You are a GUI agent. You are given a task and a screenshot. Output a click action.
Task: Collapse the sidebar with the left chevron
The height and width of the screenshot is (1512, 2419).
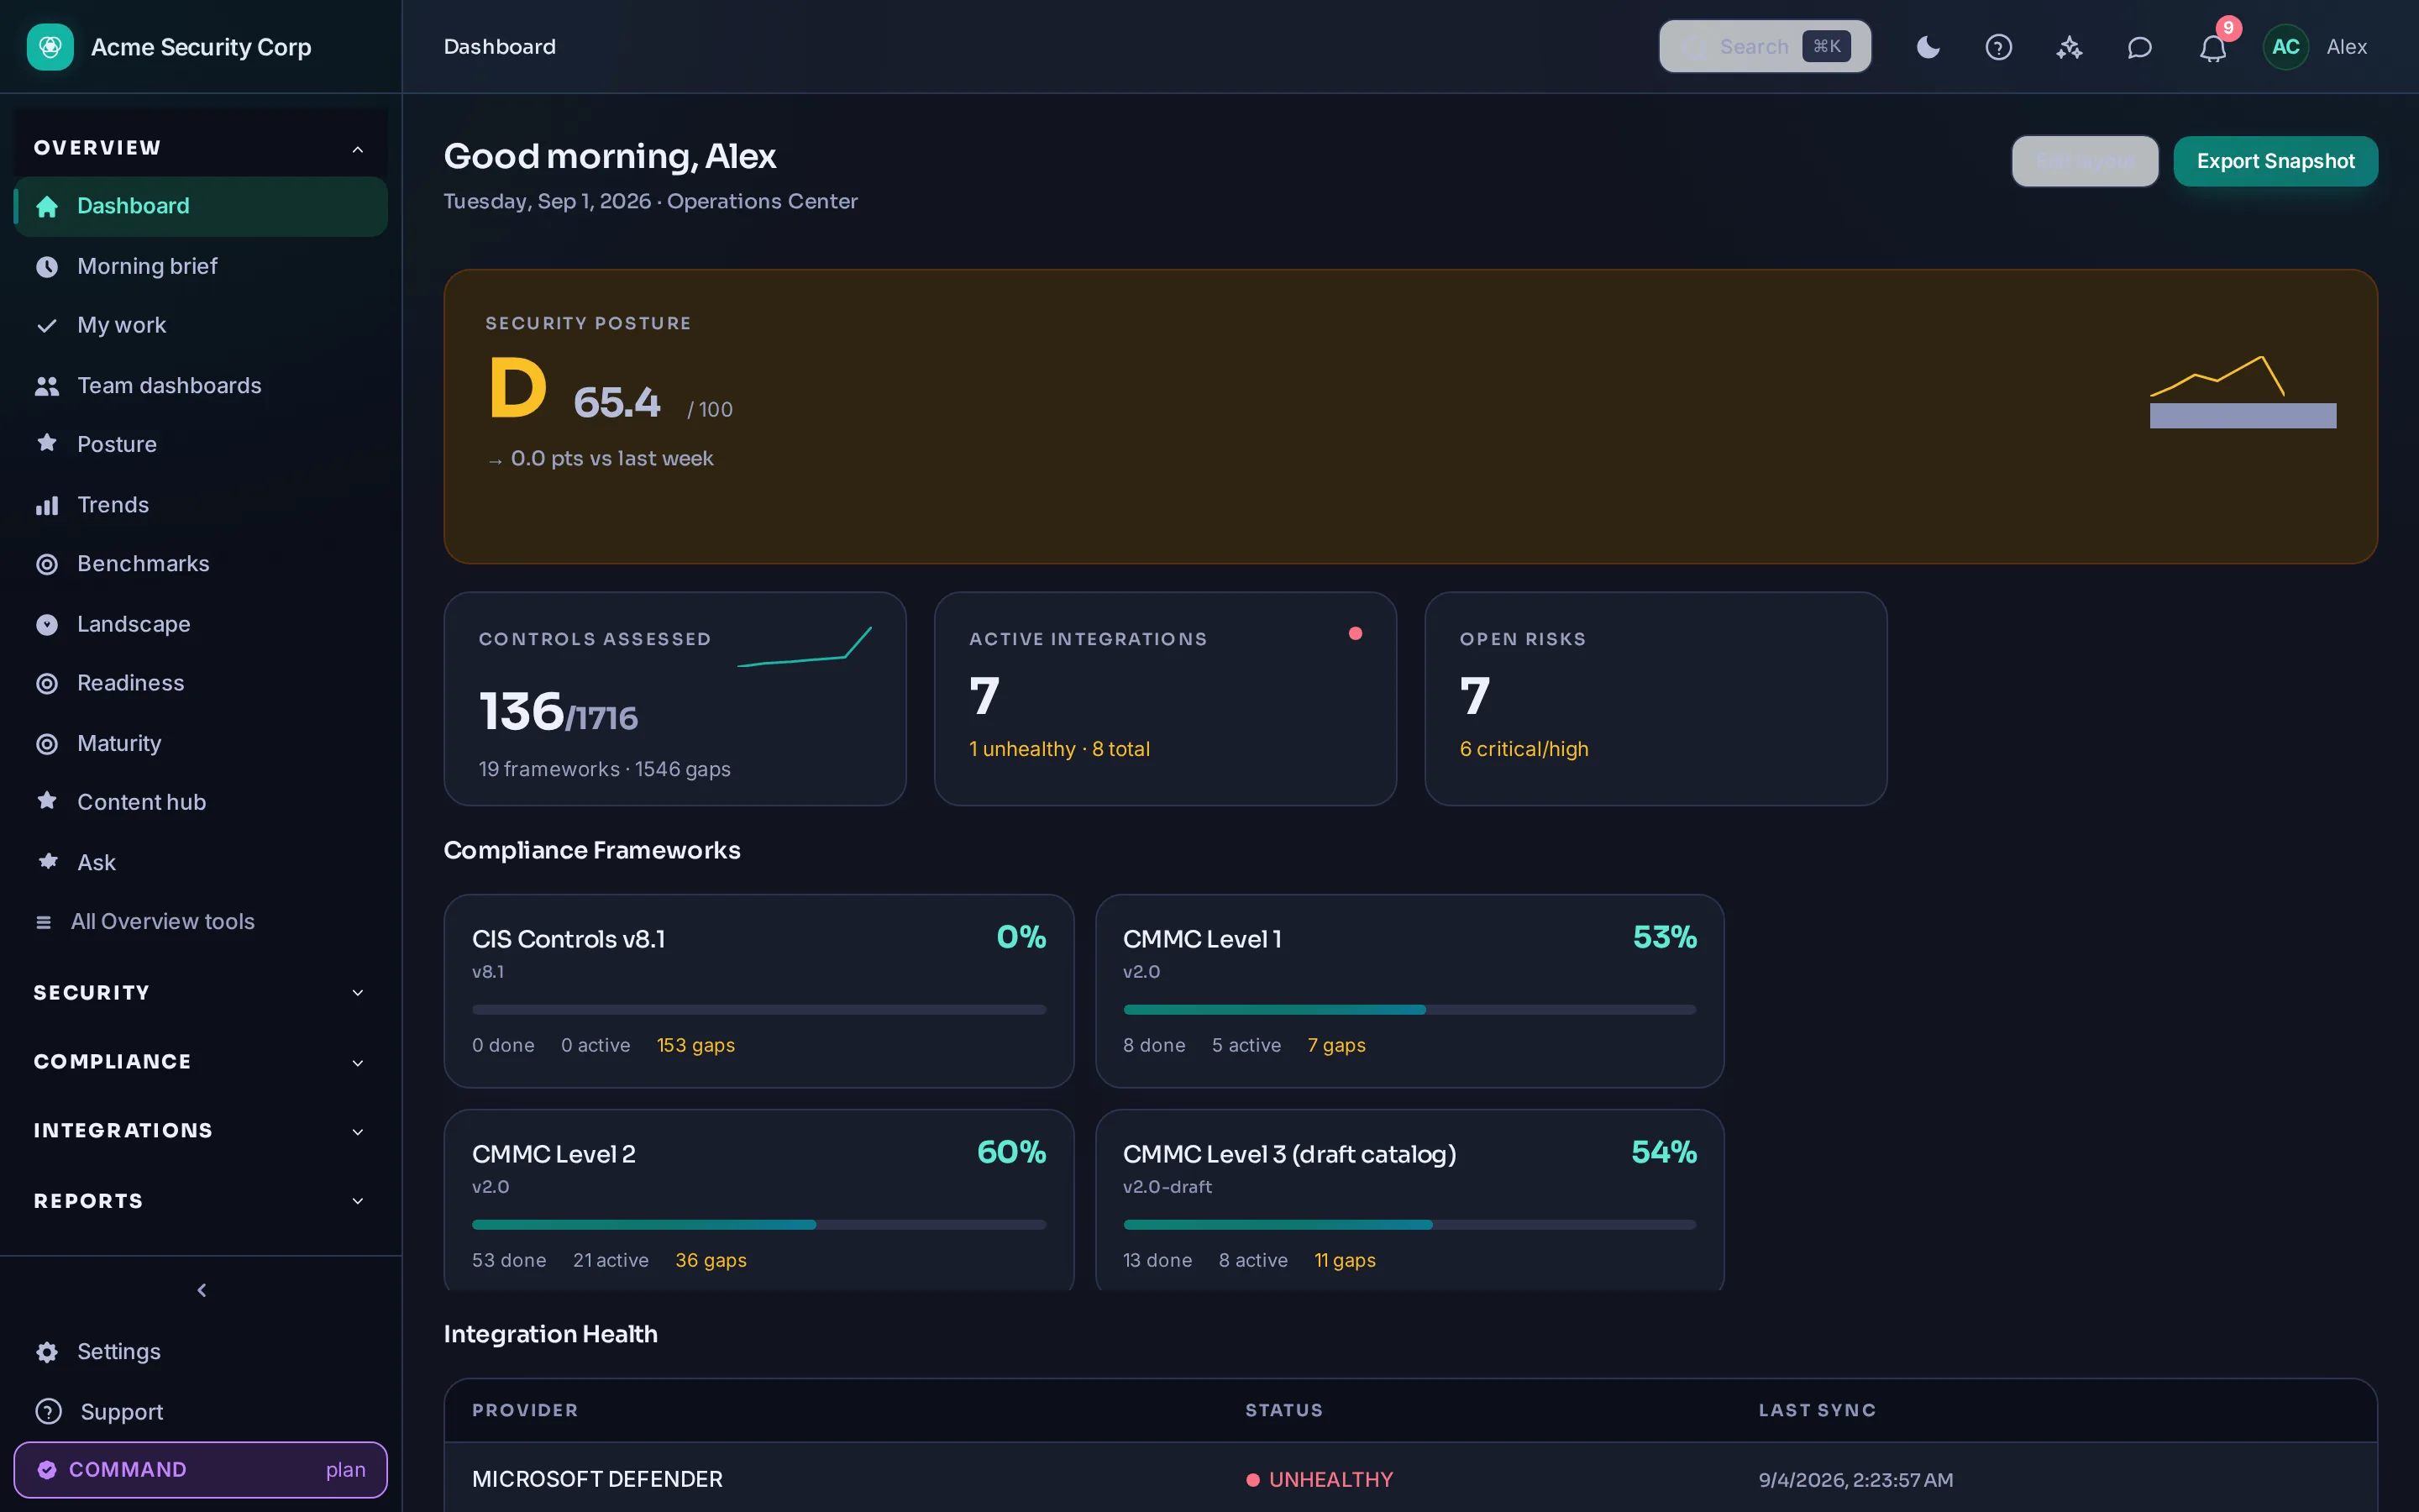[x=202, y=1290]
